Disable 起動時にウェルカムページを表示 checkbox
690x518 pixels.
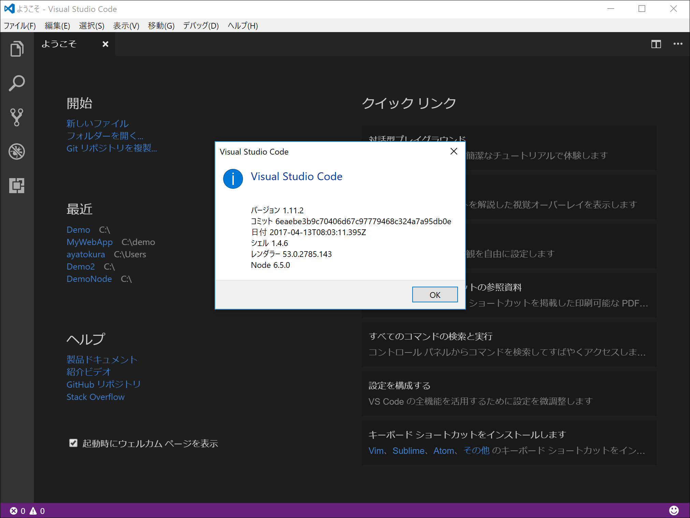(73, 443)
